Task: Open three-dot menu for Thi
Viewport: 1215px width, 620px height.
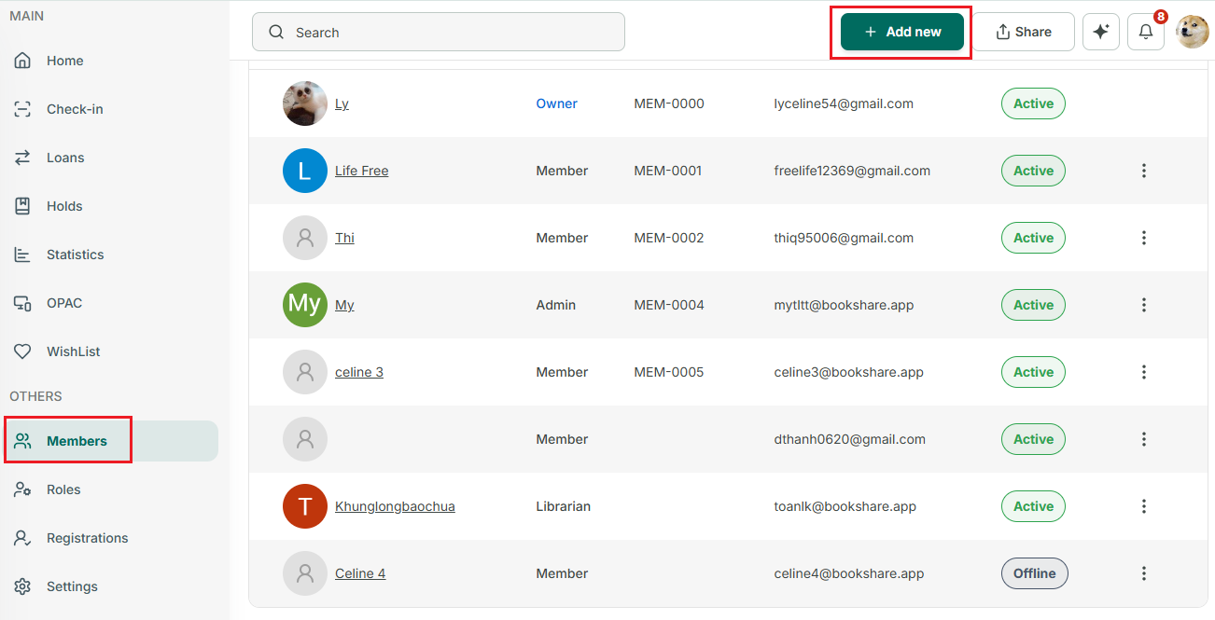Action: point(1144,238)
